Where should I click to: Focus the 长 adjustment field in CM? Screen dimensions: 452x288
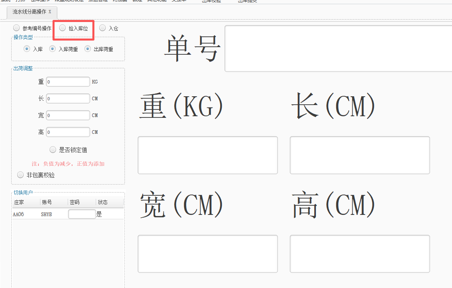coord(68,99)
